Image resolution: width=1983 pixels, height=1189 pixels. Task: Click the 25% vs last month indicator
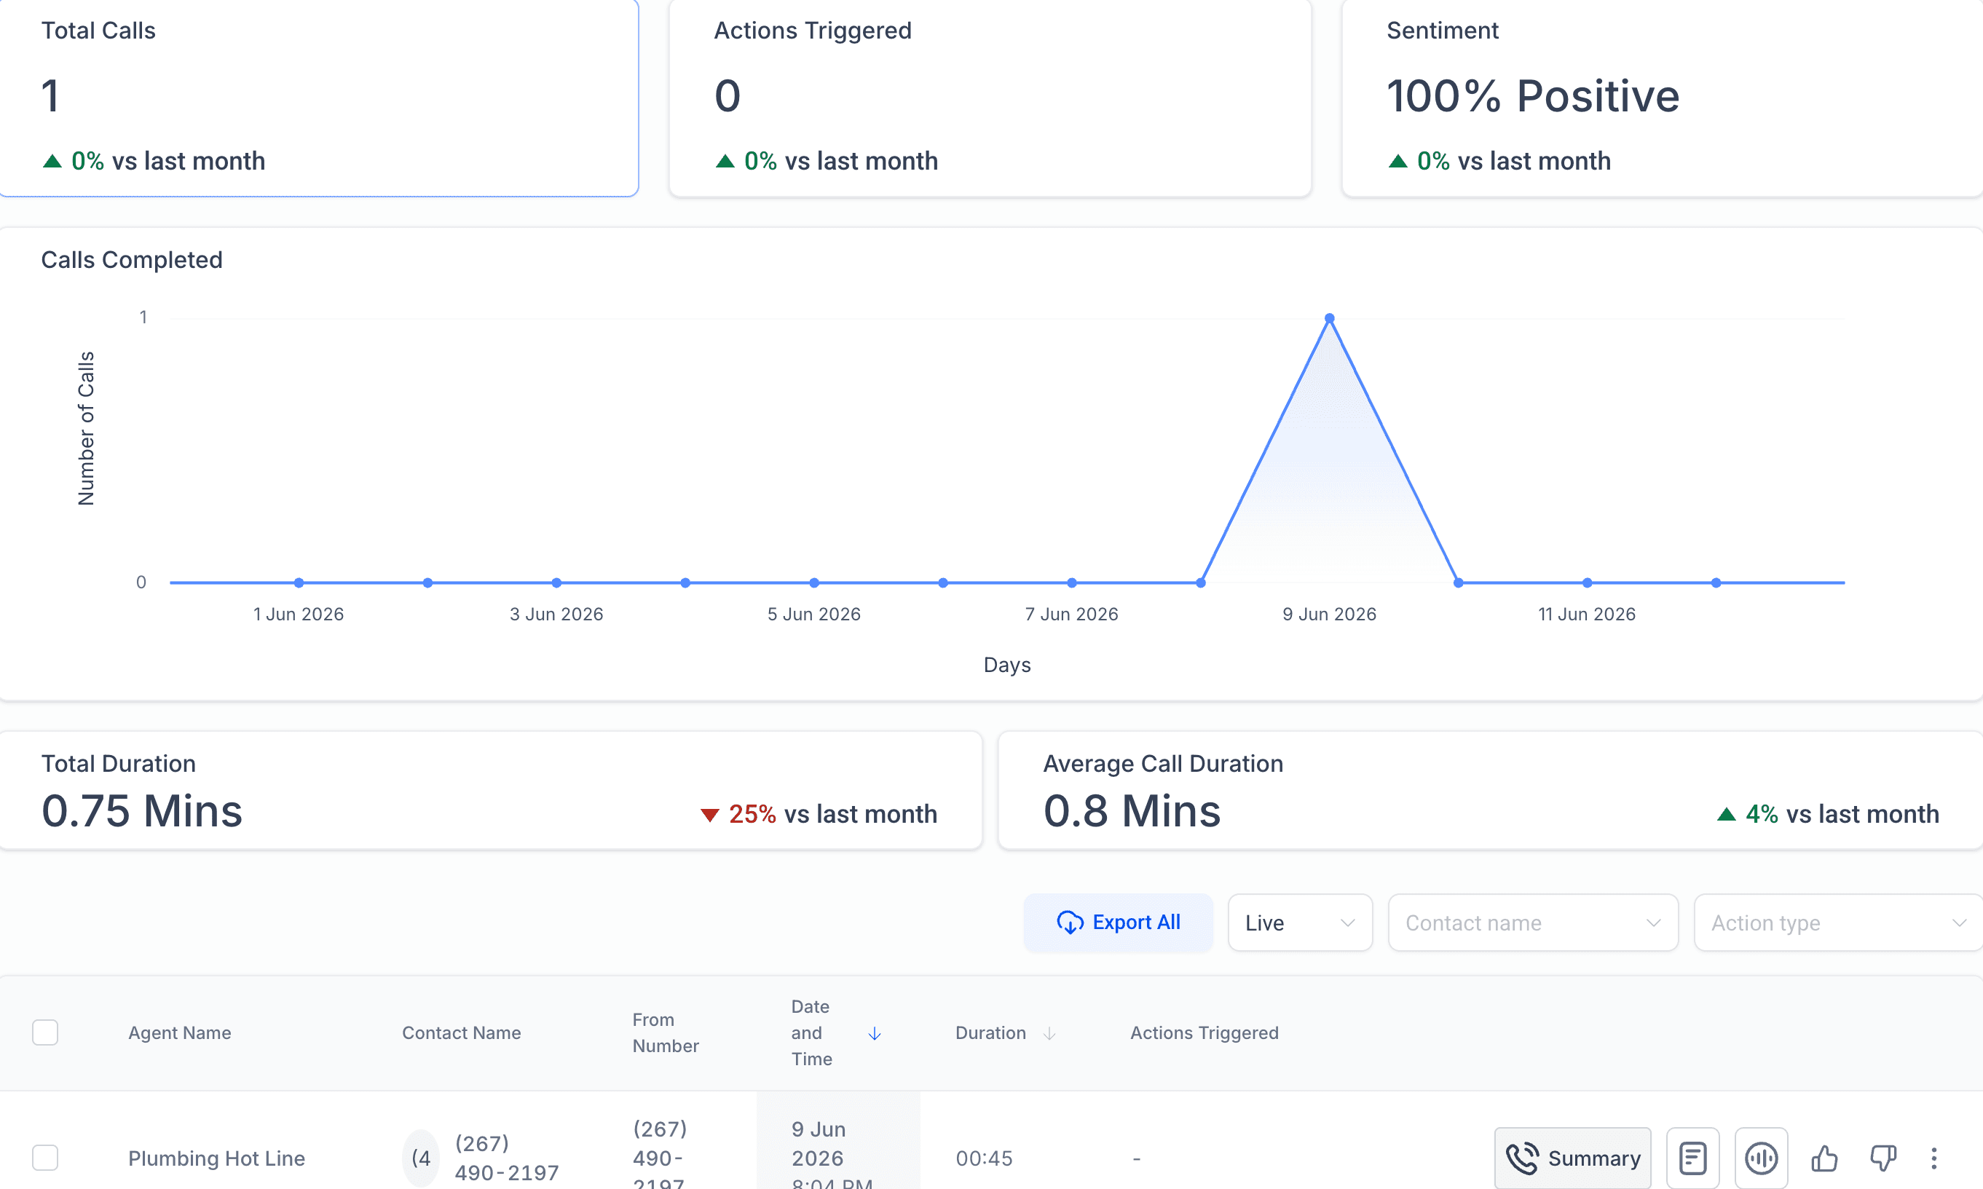(818, 814)
